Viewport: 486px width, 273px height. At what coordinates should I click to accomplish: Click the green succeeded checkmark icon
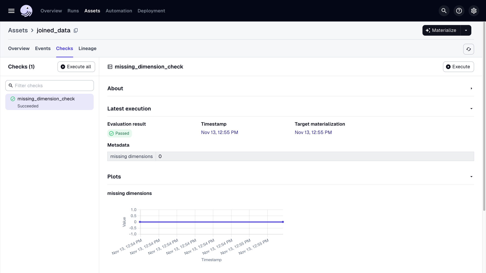pyautogui.click(x=13, y=99)
